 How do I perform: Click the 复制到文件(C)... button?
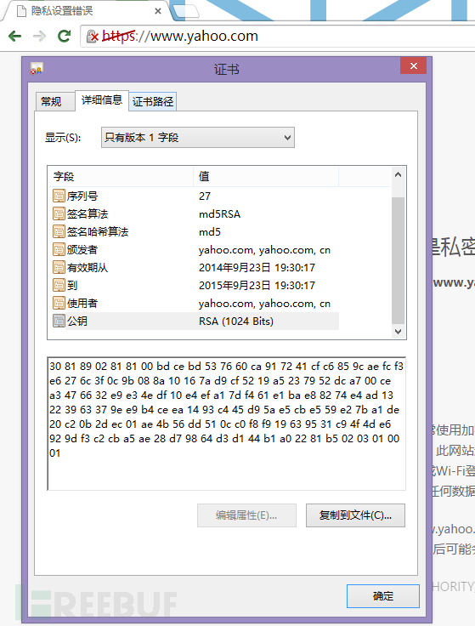355,515
